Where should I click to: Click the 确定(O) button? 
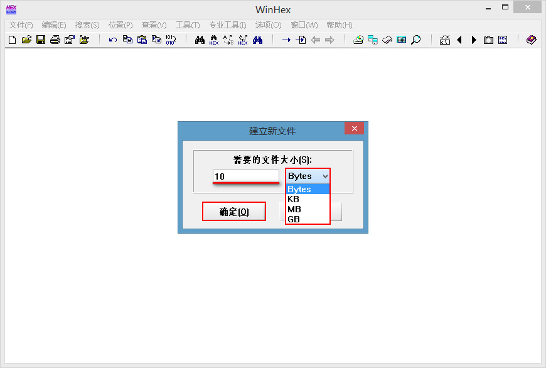pyautogui.click(x=234, y=212)
